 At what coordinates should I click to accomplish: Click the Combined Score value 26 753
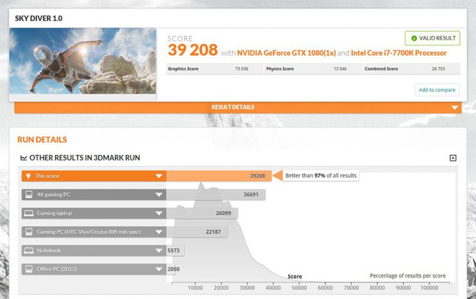(x=438, y=69)
